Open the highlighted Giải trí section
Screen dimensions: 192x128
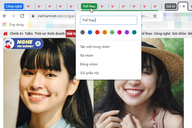(x=71, y=34)
